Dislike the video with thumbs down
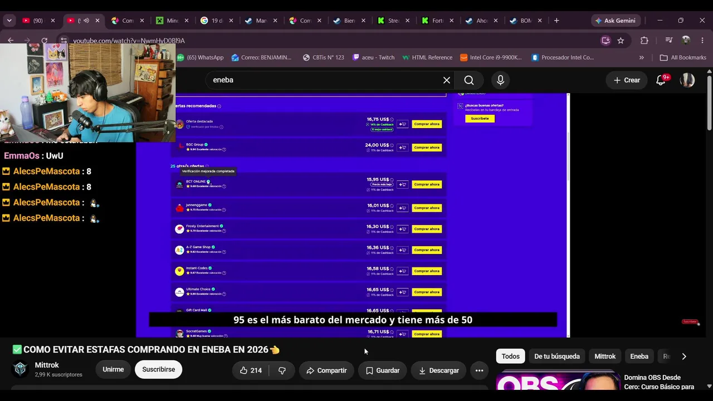The height and width of the screenshot is (401, 713). point(282,370)
